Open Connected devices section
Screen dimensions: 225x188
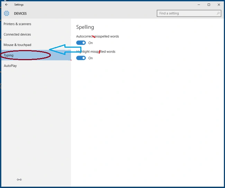pyautogui.click(x=17, y=35)
